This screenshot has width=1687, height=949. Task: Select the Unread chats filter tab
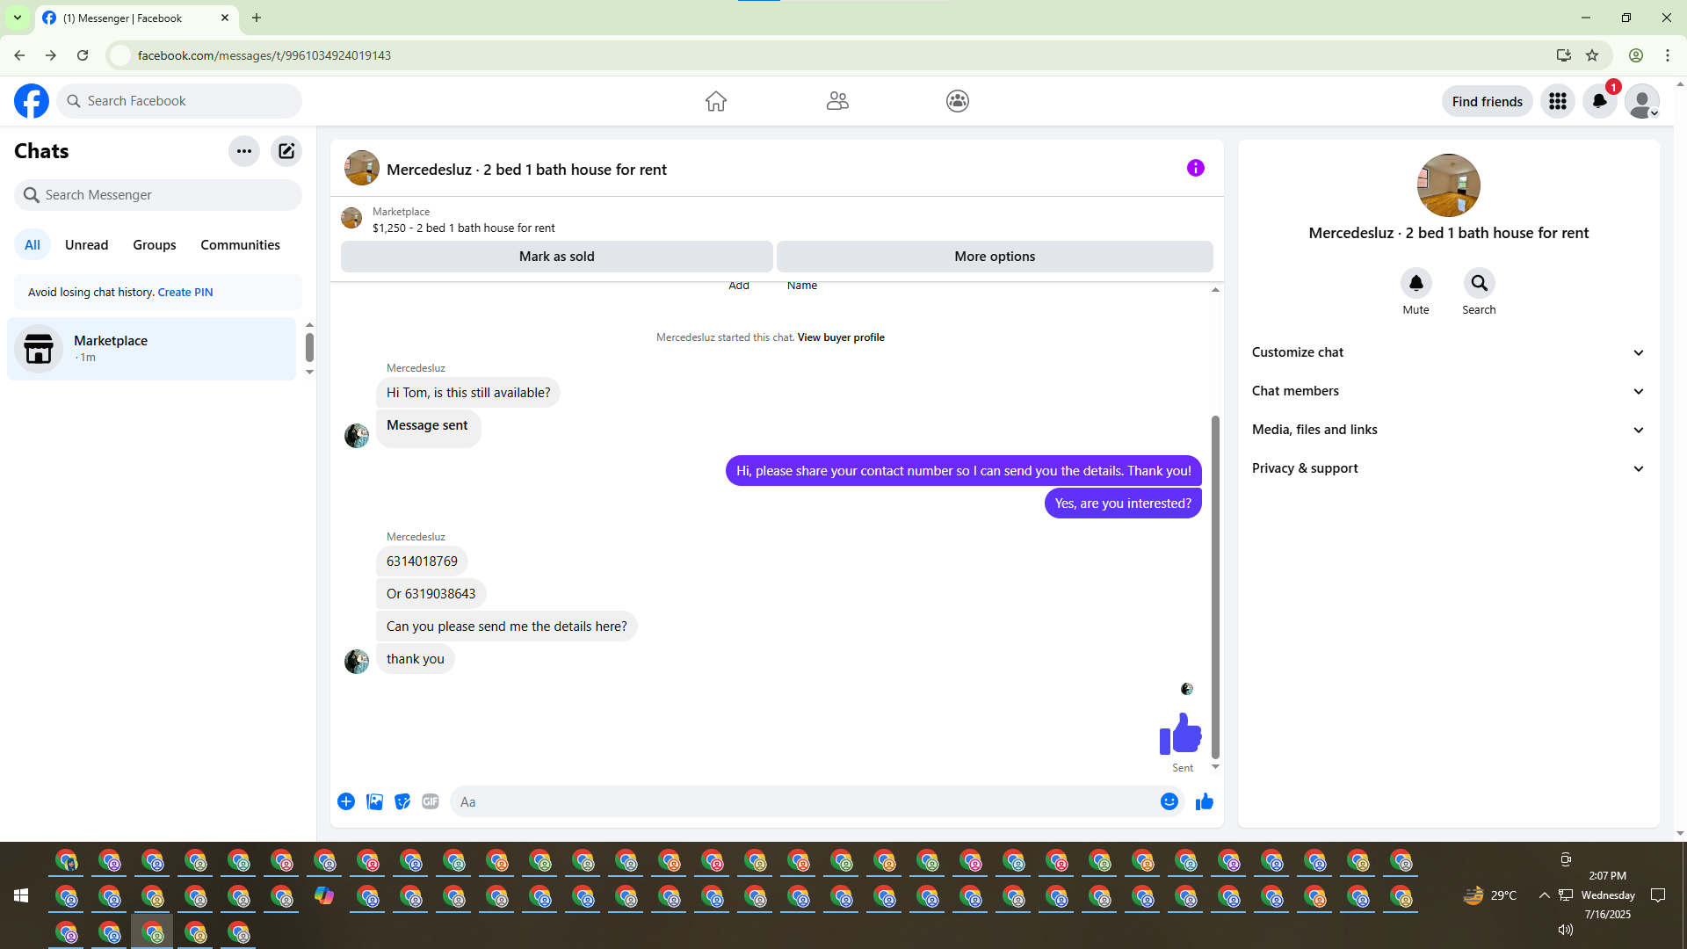click(87, 245)
